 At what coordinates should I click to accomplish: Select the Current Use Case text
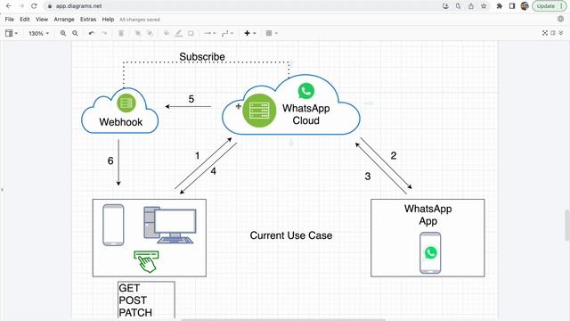point(291,235)
